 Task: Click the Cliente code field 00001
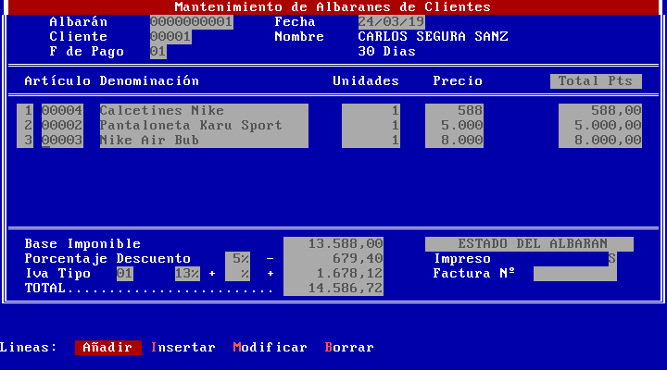pos(170,36)
